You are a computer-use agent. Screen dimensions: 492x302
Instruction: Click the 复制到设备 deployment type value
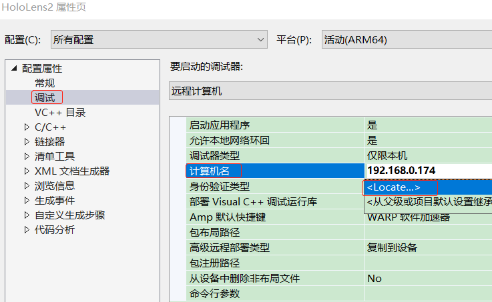393,248
